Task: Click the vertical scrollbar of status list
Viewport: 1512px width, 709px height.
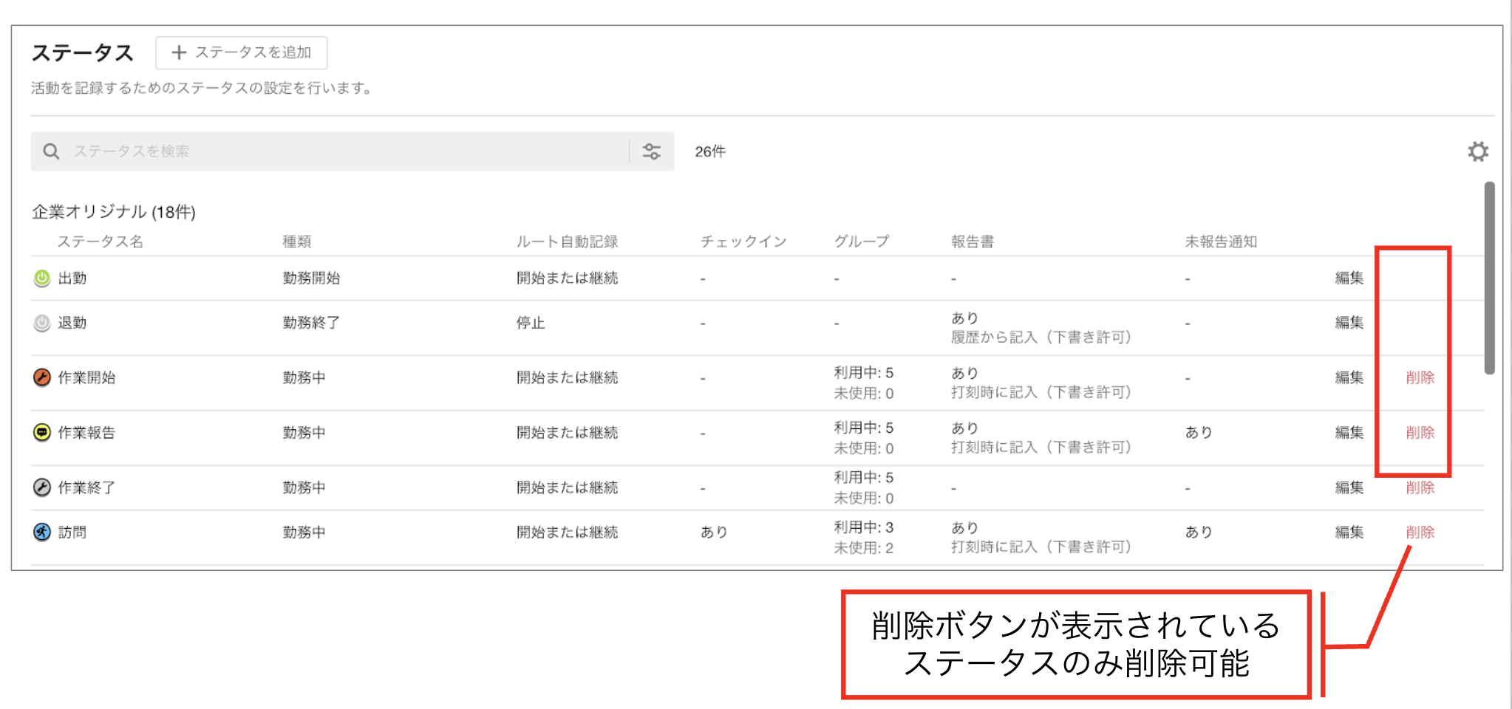Action: tap(1489, 278)
